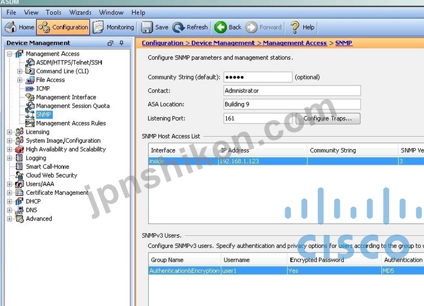
Task: Click the ICMP node icon
Action: tap(29, 88)
